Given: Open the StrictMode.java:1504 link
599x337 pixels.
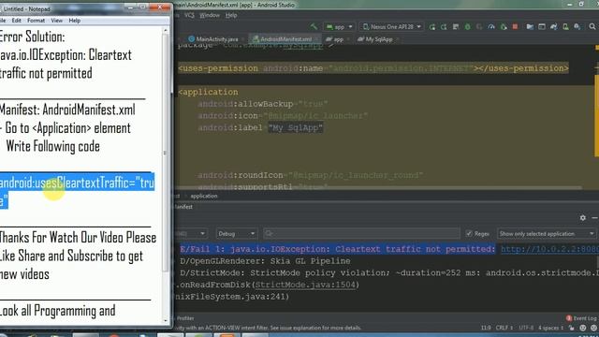Looking at the screenshot, I should click(305, 285).
